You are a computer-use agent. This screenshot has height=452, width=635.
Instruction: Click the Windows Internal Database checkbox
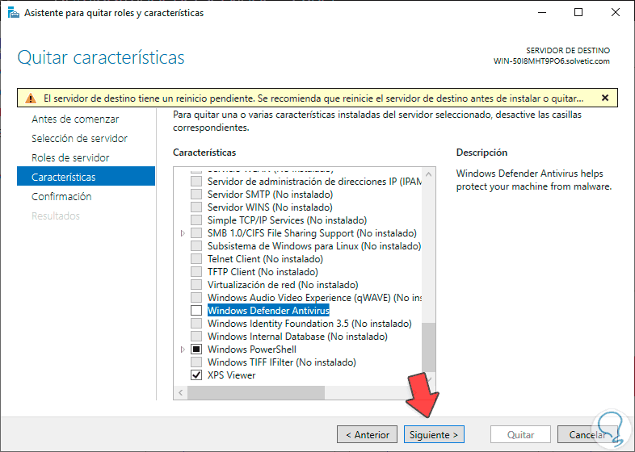click(196, 337)
